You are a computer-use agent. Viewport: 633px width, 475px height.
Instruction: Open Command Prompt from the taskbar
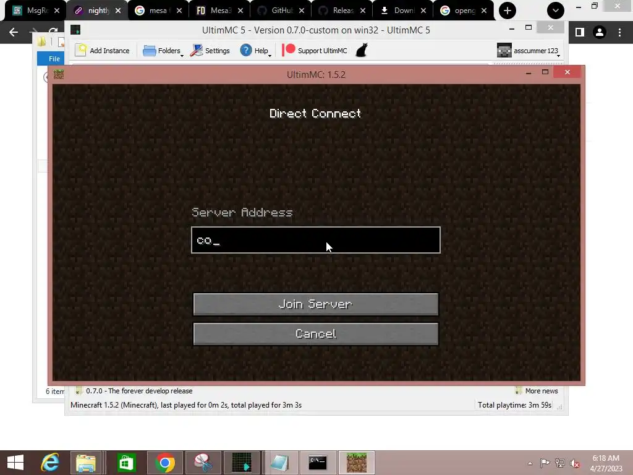click(318, 463)
